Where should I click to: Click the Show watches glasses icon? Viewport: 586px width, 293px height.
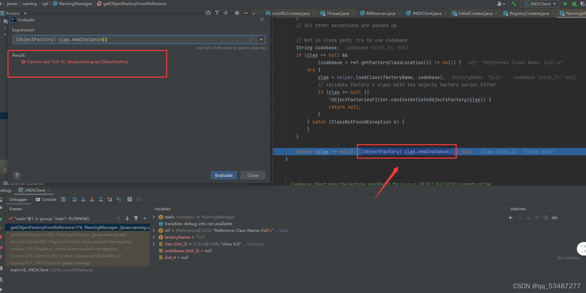click(x=555, y=218)
